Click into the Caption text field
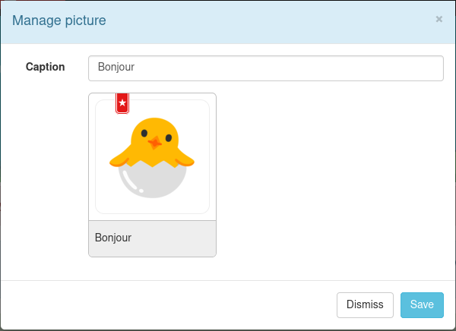The image size is (456, 331). pyautogui.click(x=265, y=68)
